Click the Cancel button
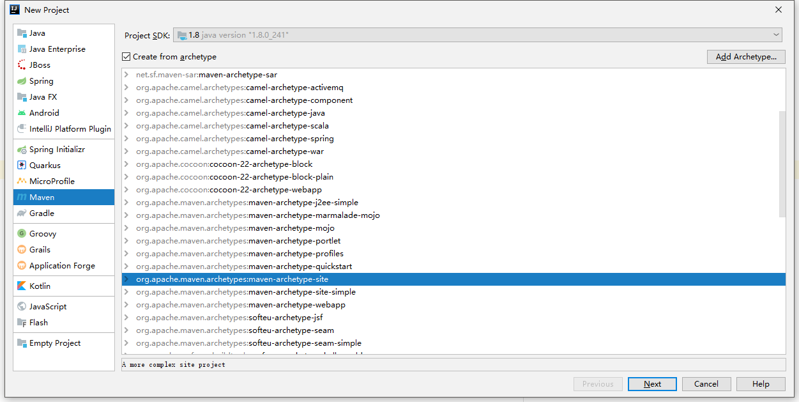Screen dimensions: 799x402 click(706, 384)
